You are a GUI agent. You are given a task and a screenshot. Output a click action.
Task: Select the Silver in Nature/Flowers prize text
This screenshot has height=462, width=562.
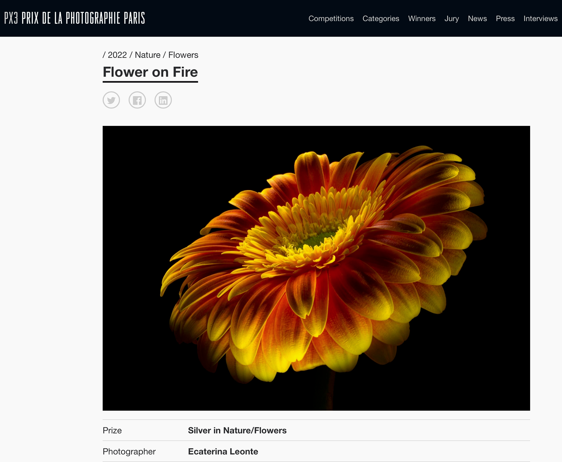tap(237, 430)
